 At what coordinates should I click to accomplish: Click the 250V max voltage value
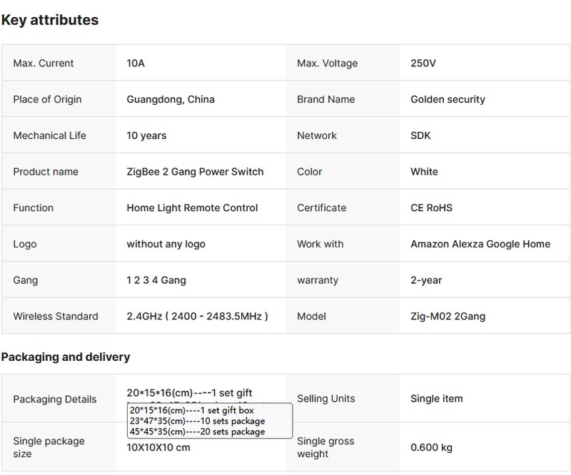coord(423,63)
